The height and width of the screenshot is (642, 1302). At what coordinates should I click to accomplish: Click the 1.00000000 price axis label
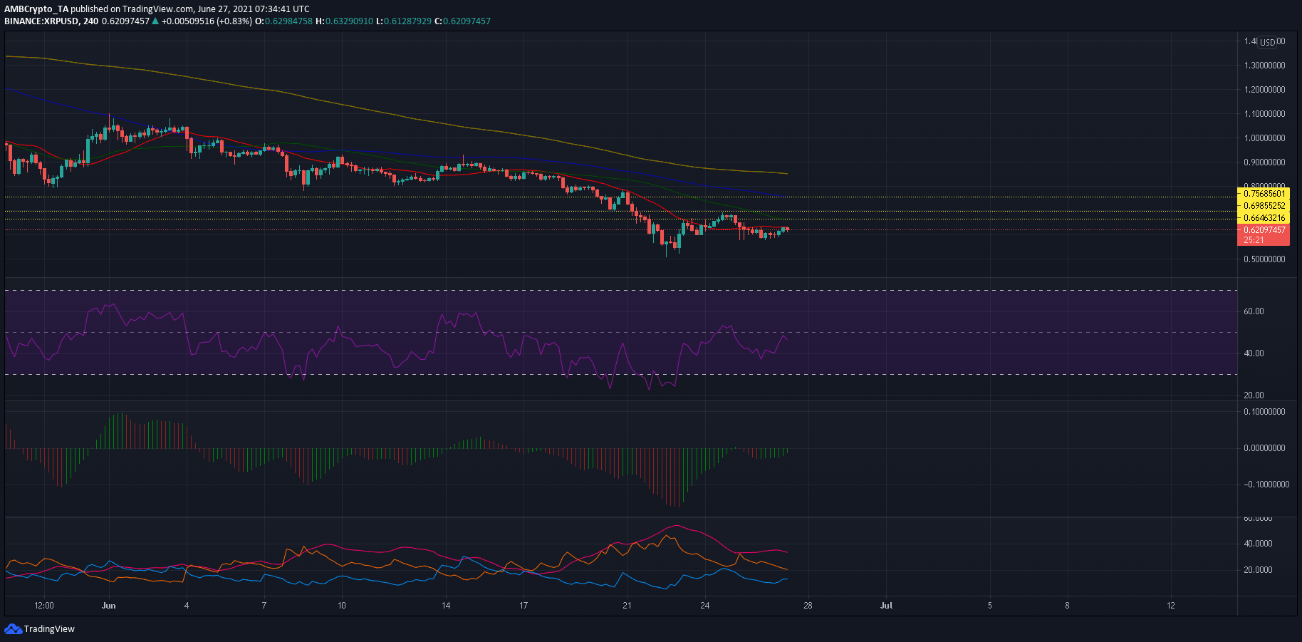(1264, 138)
